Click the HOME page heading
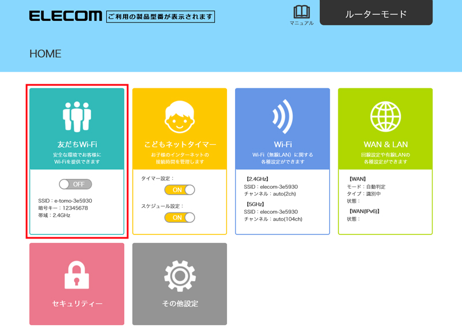This screenshot has height=336, width=462. [x=46, y=54]
